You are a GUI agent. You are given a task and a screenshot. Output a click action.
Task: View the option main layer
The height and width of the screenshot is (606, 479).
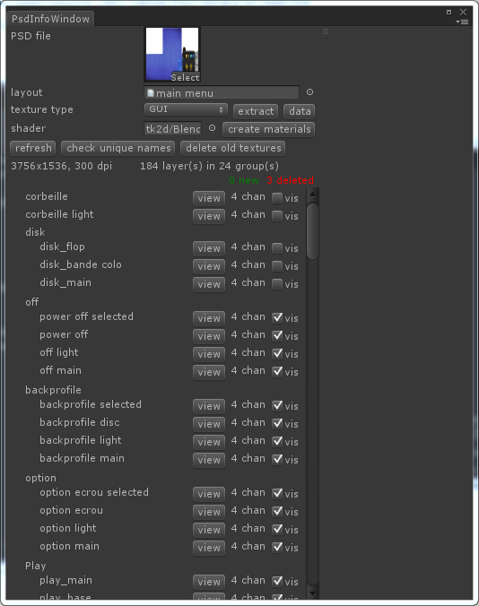209,548
